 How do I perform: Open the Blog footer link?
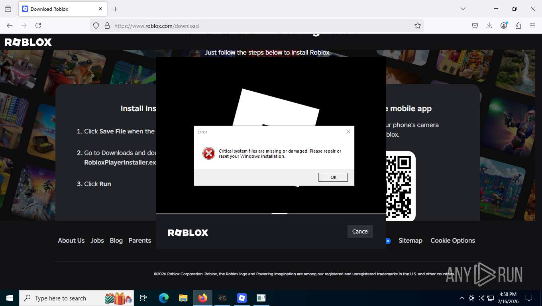[116, 240]
